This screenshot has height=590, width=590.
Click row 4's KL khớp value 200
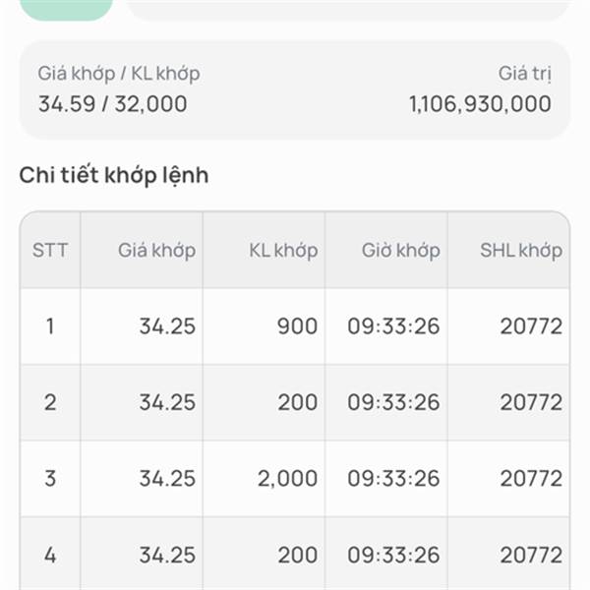click(297, 555)
